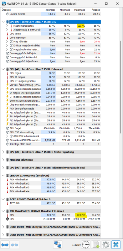Close sensor status with the blue X button
The image size is (123, 251).
116,244
